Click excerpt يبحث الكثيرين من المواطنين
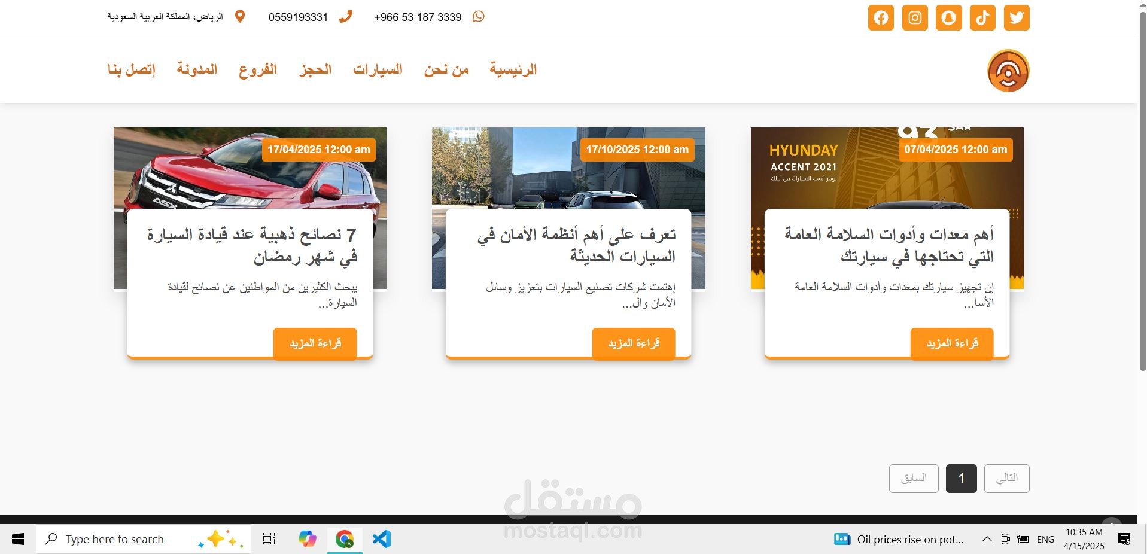The width and height of the screenshot is (1147, 554). click(262, 295)
